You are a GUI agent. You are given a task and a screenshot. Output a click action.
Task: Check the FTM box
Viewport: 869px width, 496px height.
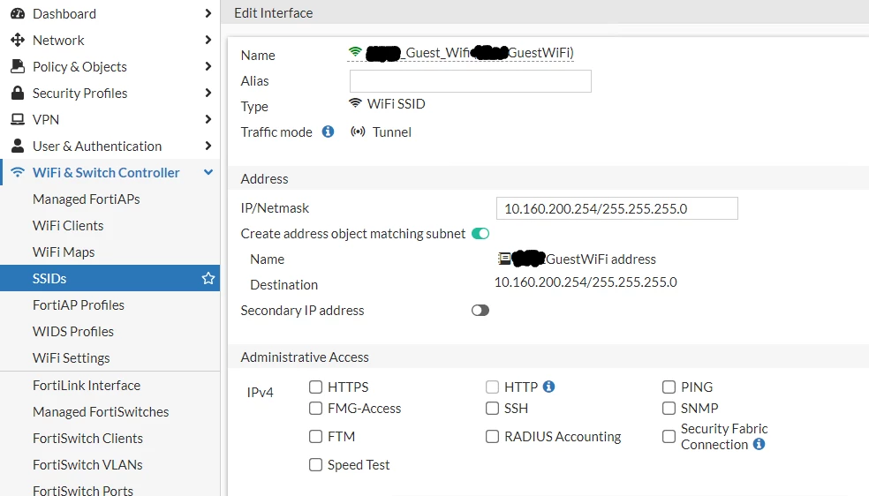pyautogui.click(x=315, y=436)
